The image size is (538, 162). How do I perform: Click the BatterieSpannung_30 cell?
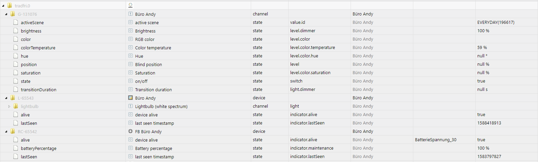(x=436, y=140)
